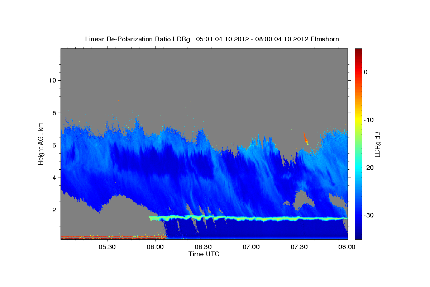This screenshot has height=287, width=430.
Task: Click the 07:30 time tick label
Action: [x=299, y=247]
